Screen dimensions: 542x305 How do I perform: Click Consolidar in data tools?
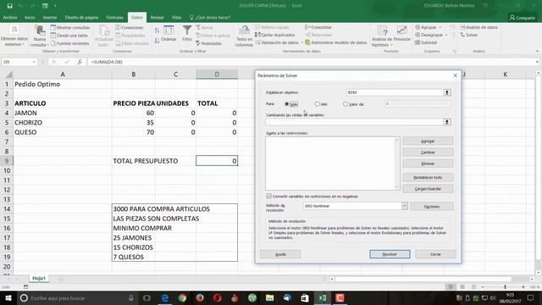click(x=318, y=27)
